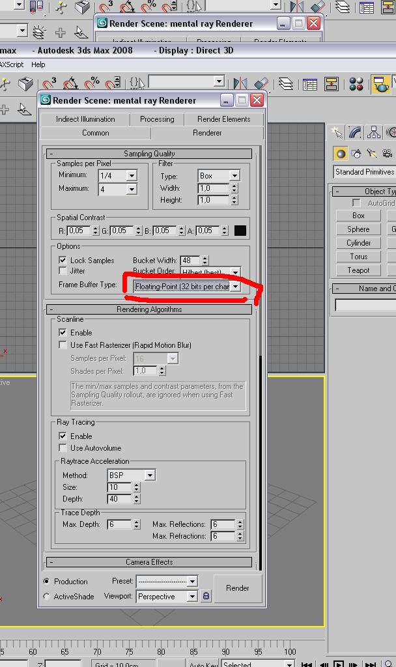Screen dimensions: 396x667
Task: Open the Modify command panel tab
Action: coord(355,132)
